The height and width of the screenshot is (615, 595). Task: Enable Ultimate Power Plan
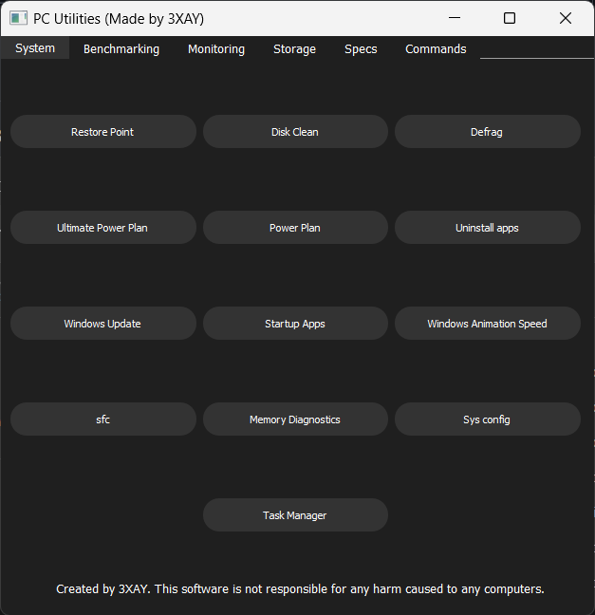[x=103, y=228]
